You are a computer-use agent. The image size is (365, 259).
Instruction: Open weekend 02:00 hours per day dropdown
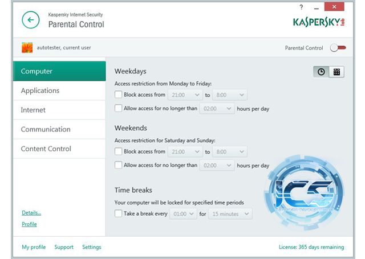[217, 166]
